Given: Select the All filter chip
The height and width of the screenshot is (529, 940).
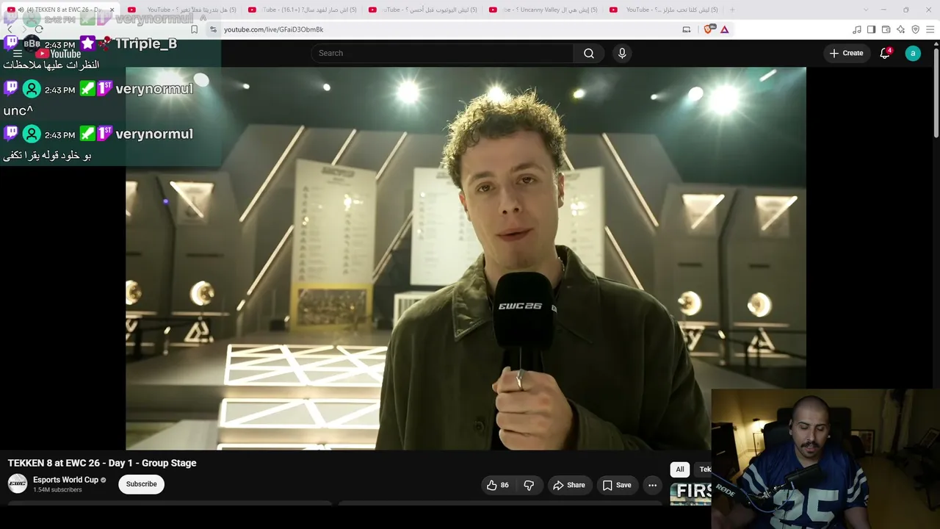Looking at the screenshot, I should coord(680,469).
